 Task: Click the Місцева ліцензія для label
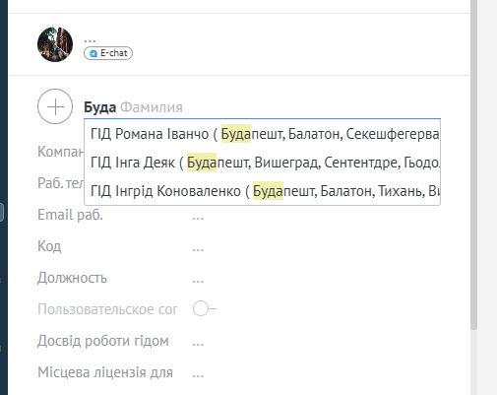[x=105, y=372]
